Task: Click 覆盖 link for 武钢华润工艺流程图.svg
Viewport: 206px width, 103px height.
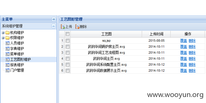Action: coord(183,52)
